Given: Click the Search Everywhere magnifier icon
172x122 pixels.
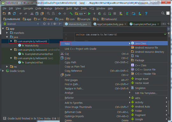Looking at the screenshot, I should 163,13.
